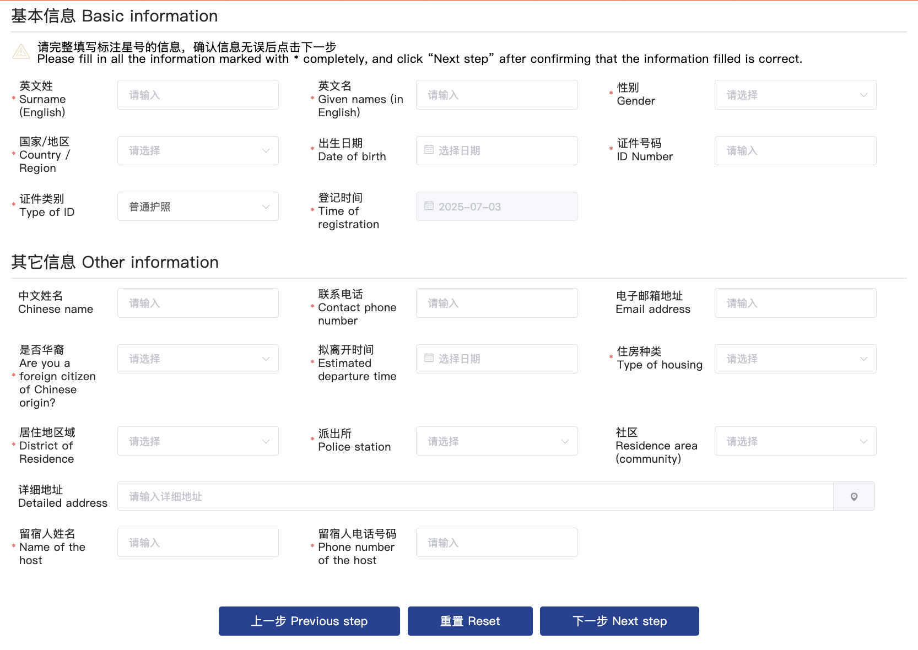Click the Email address input field
This screenshot has height=650, width=918.
795,303
